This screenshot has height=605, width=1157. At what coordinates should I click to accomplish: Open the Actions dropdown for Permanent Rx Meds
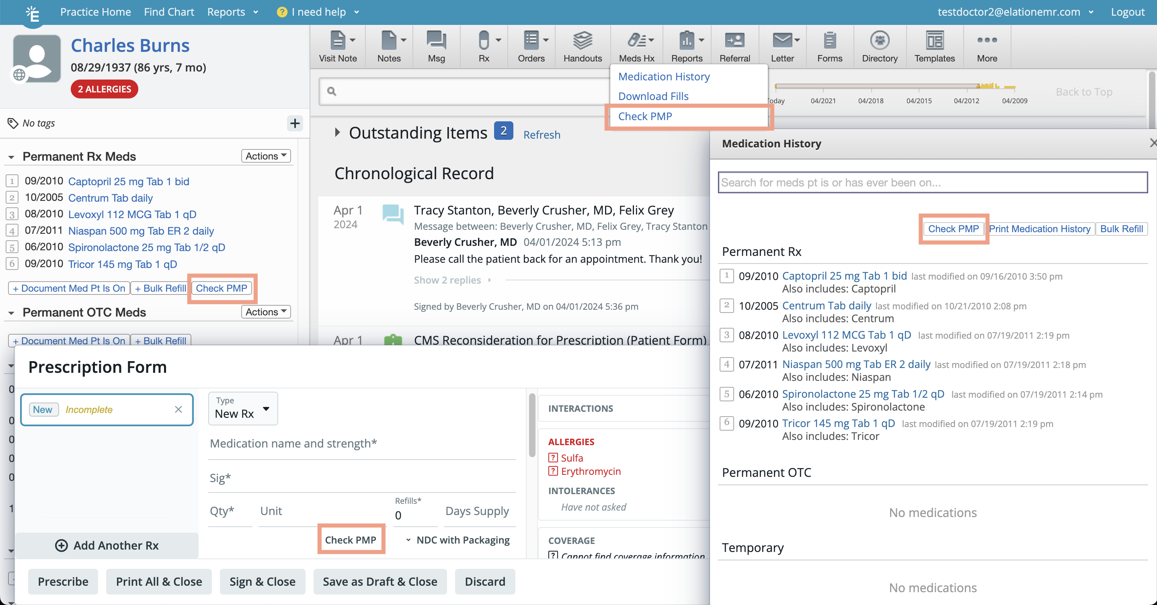[x=265, y=156]
